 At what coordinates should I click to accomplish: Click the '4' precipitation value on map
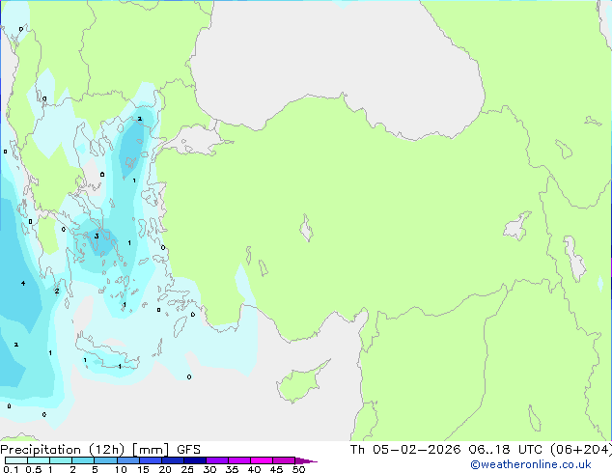pyautogui.click(x=23, y=283)
